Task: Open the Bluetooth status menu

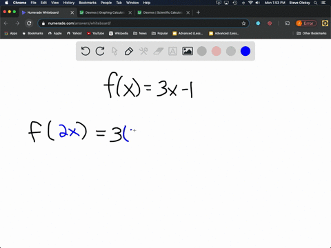Action: (243, 3)
